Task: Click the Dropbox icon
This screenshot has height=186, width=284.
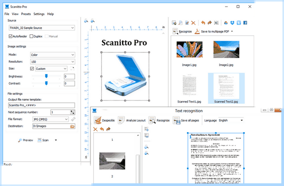Action: click(x=232, y=23)
